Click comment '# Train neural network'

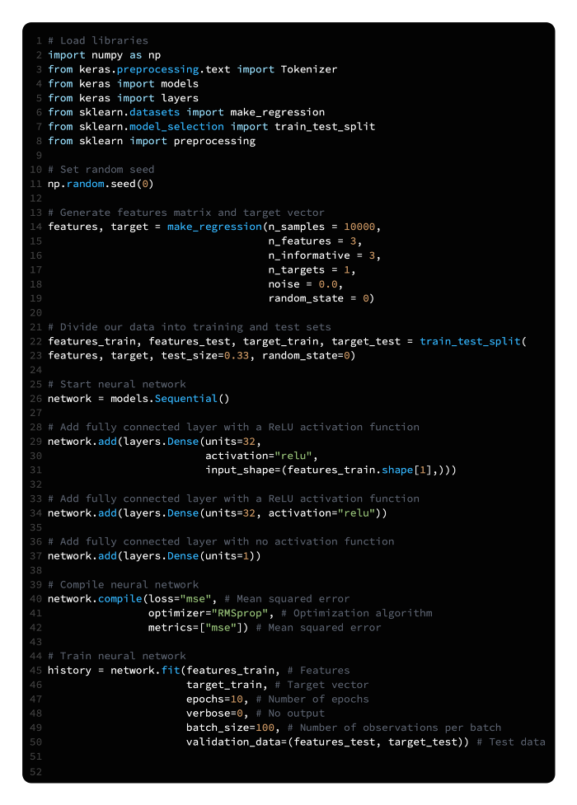(x=116, y=656)
